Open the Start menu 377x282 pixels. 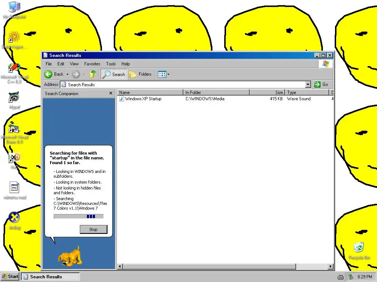pyautogui.click(x=10, y=276)
